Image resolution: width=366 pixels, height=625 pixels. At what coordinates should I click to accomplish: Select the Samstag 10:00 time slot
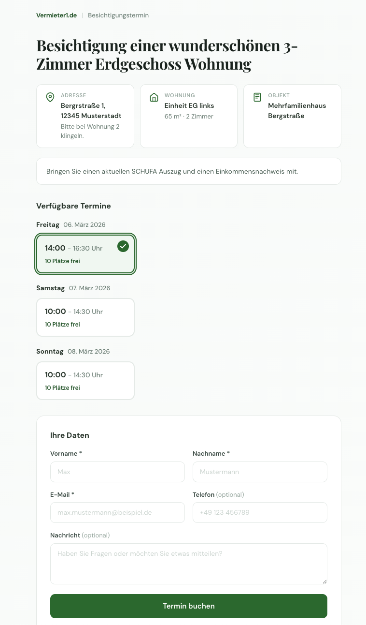click(85, 317)
